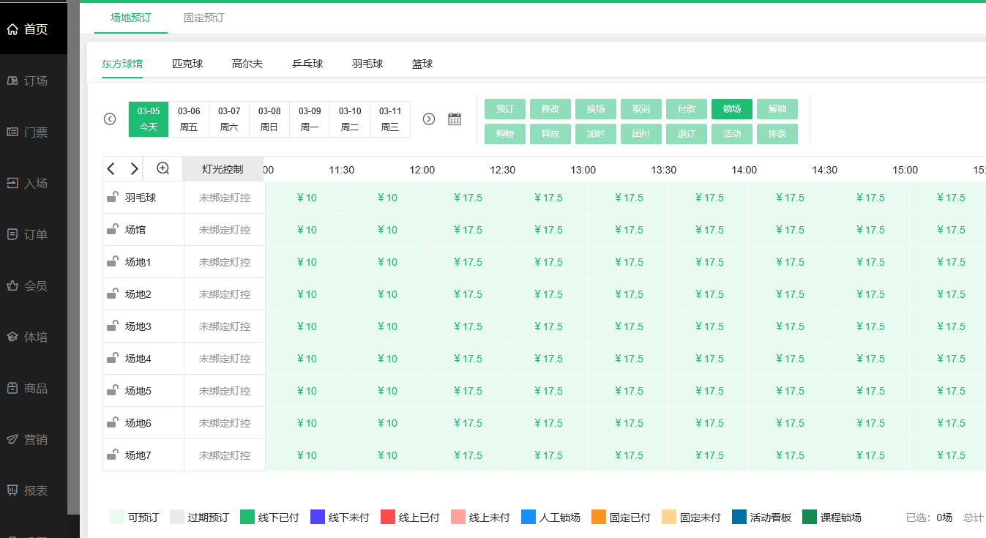Select the 高尔夫 venue tab
986x538 pixels.
pos(247,64)
